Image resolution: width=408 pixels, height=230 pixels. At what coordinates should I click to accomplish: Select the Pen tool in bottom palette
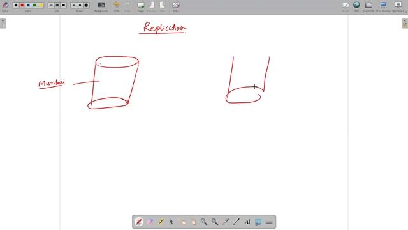click(x=139, y=222)
